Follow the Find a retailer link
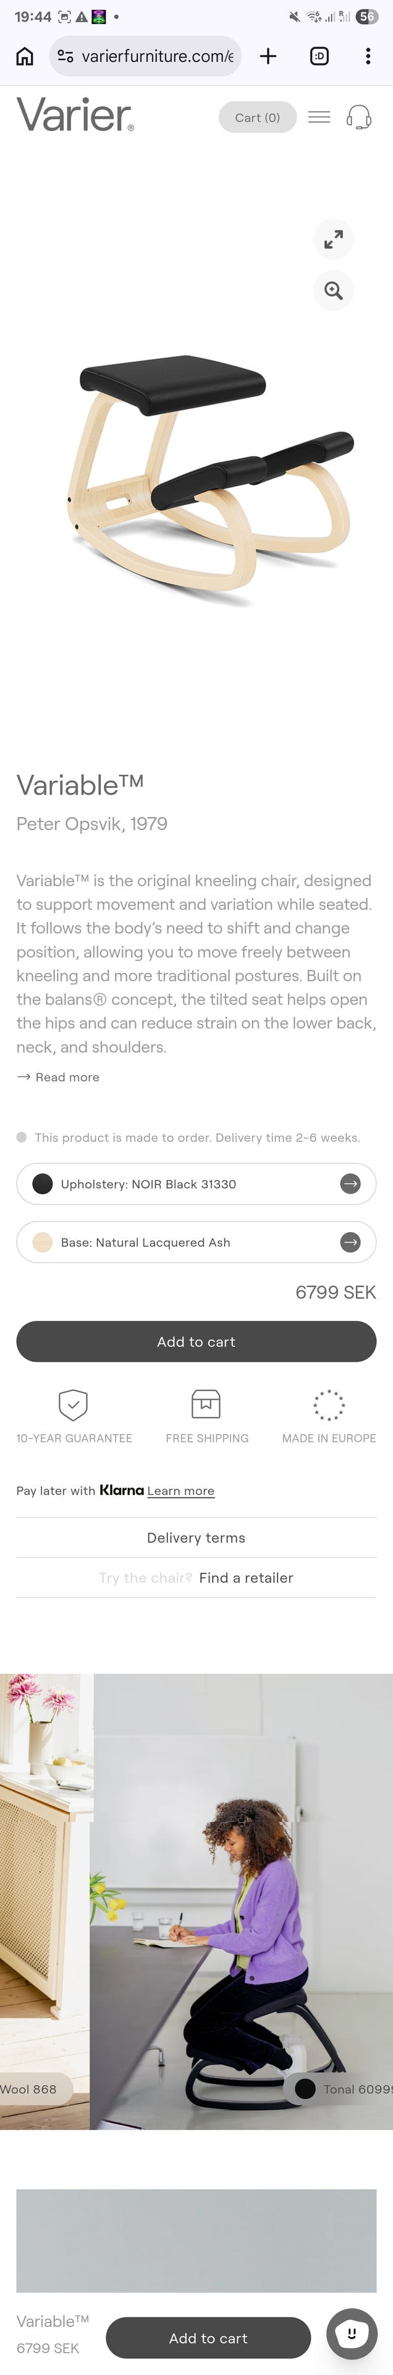Screen dimensions: 393x2375 (246, 1578)
